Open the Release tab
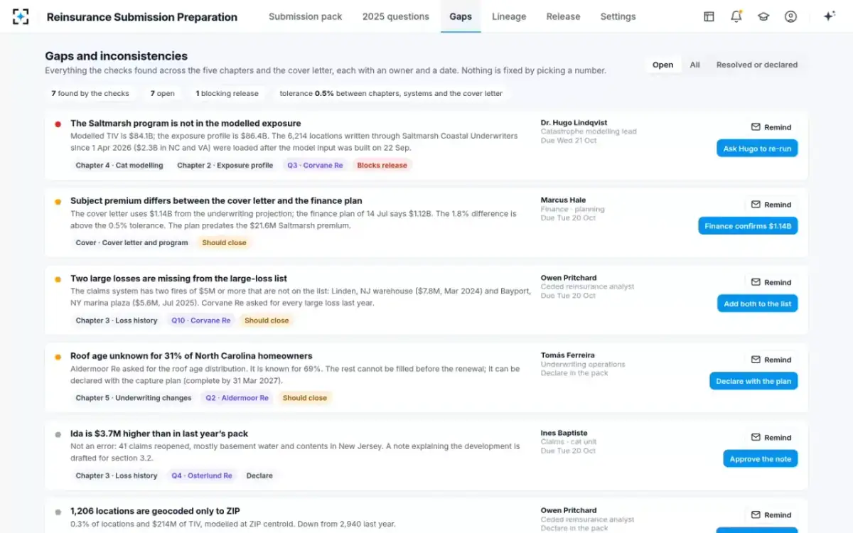Screen dimensions: 853x533 pyautogui.click(x=563, y=16)
